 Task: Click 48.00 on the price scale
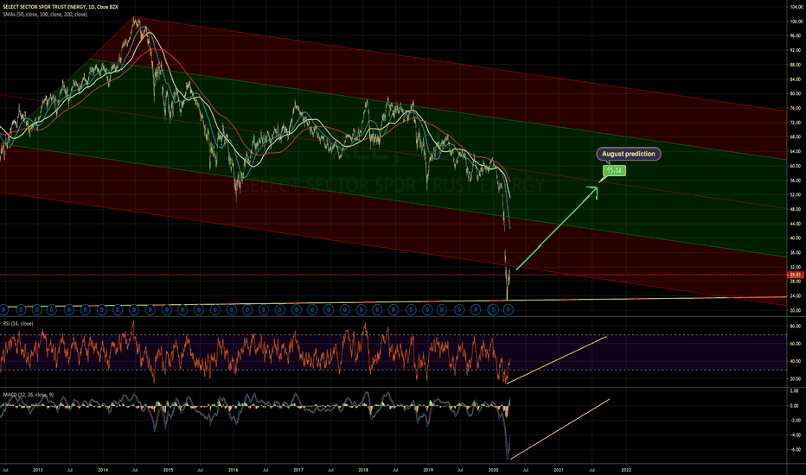[796, 209]
